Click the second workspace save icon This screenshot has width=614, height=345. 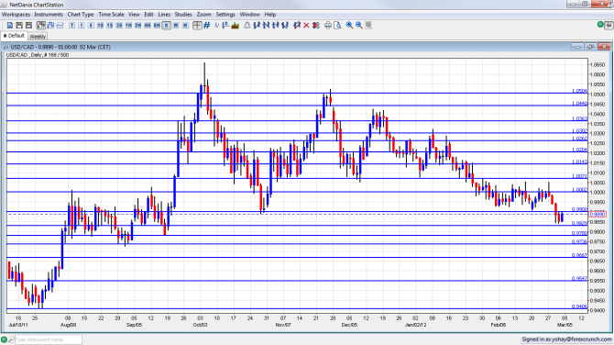[19, 26]
